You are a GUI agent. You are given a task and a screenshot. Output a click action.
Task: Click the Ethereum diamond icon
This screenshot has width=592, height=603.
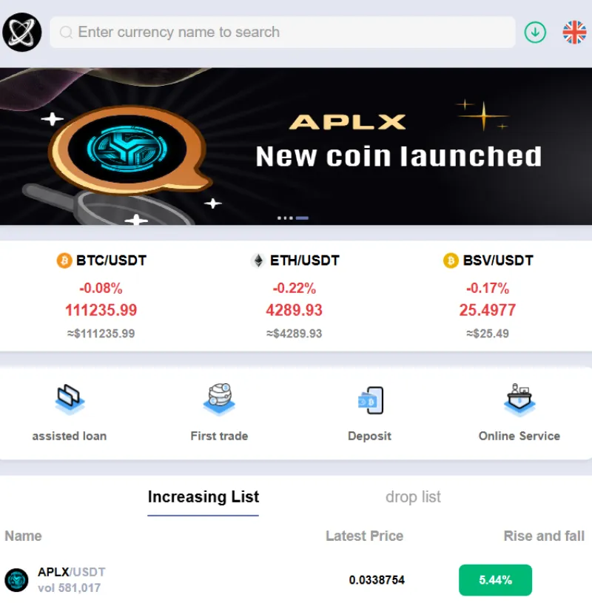point(258,260)
